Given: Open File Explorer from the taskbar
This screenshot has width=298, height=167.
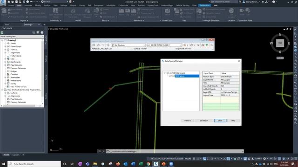Looking at the screenshot, I should pyautogui.click(x=95, y=164).
